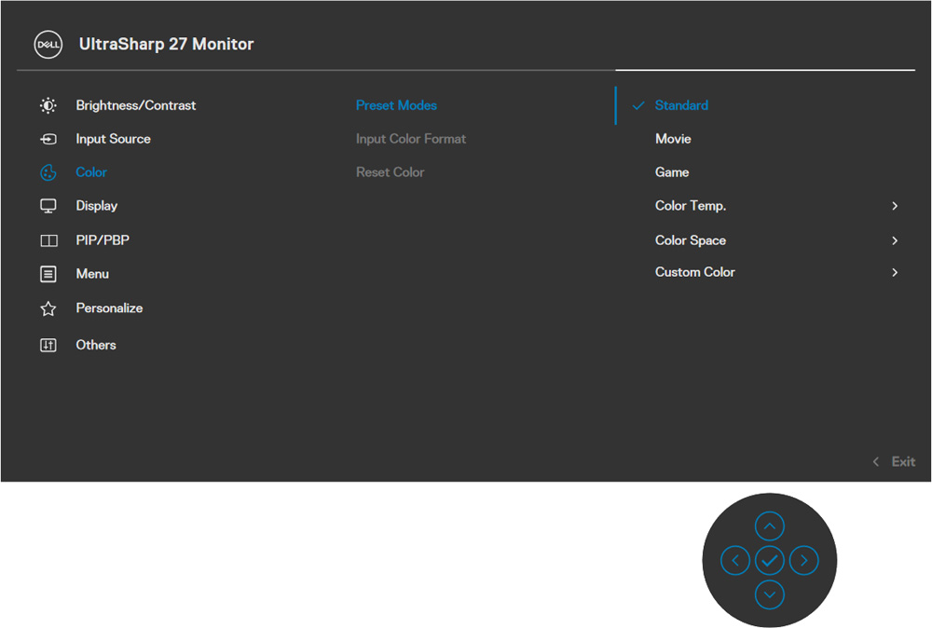The width and height of the screenshot is (932, 628).
Task: Click the Dell logo icon
Action: coord(48,45)
